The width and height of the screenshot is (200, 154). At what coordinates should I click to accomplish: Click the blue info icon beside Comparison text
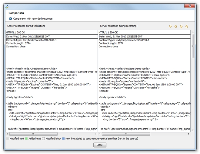[10, 19]
